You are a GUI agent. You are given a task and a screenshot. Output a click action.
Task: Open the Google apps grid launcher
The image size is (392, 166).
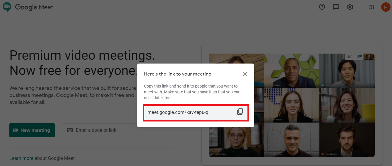click(x=372, y=7)
